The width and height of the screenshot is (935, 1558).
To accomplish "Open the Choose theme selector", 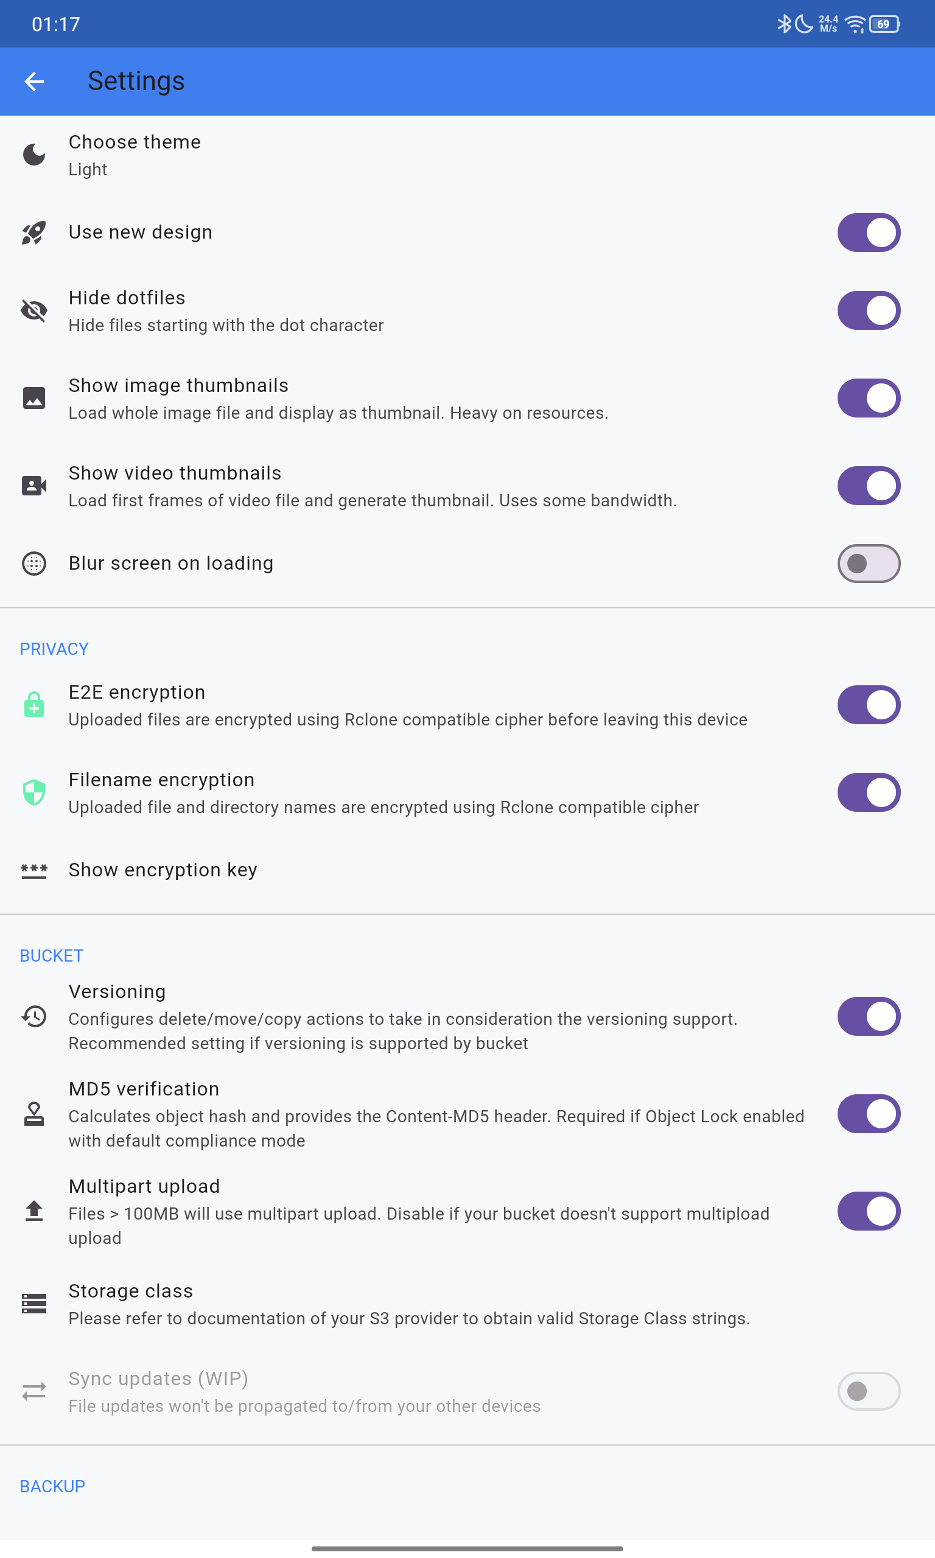I will [467, 155].
